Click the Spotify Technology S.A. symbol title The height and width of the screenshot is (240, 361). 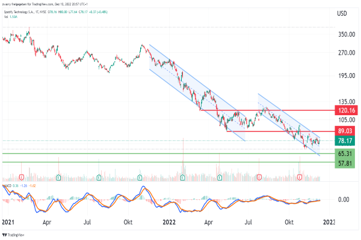click(19, 12)
